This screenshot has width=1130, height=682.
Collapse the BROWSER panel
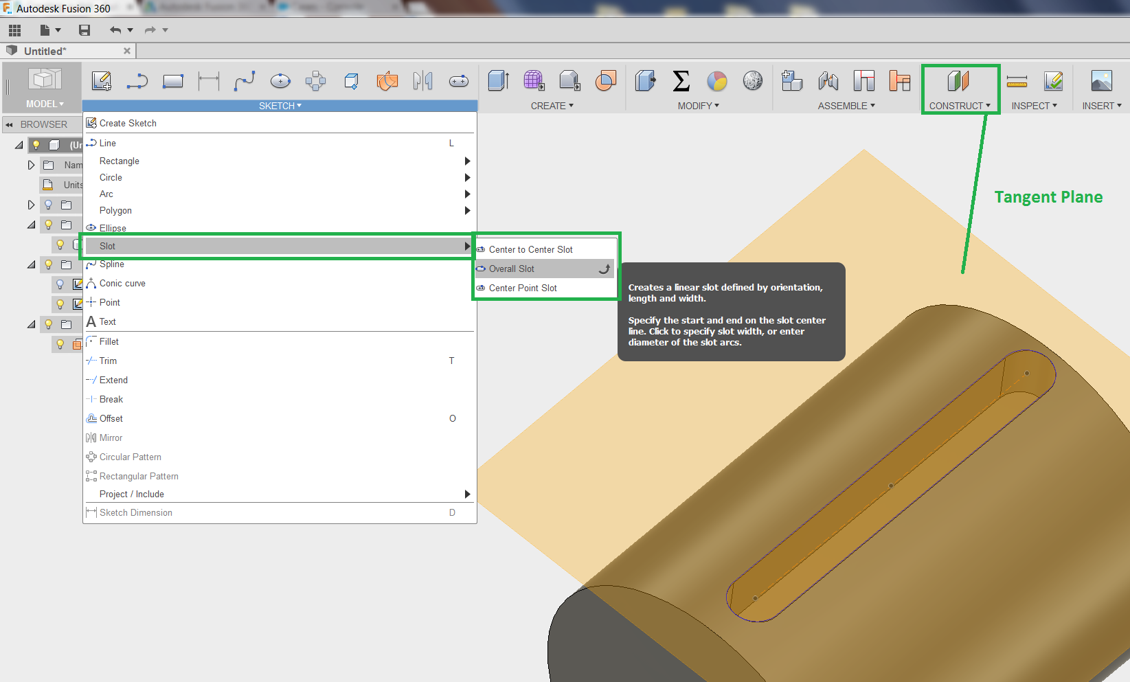(9, 124)
